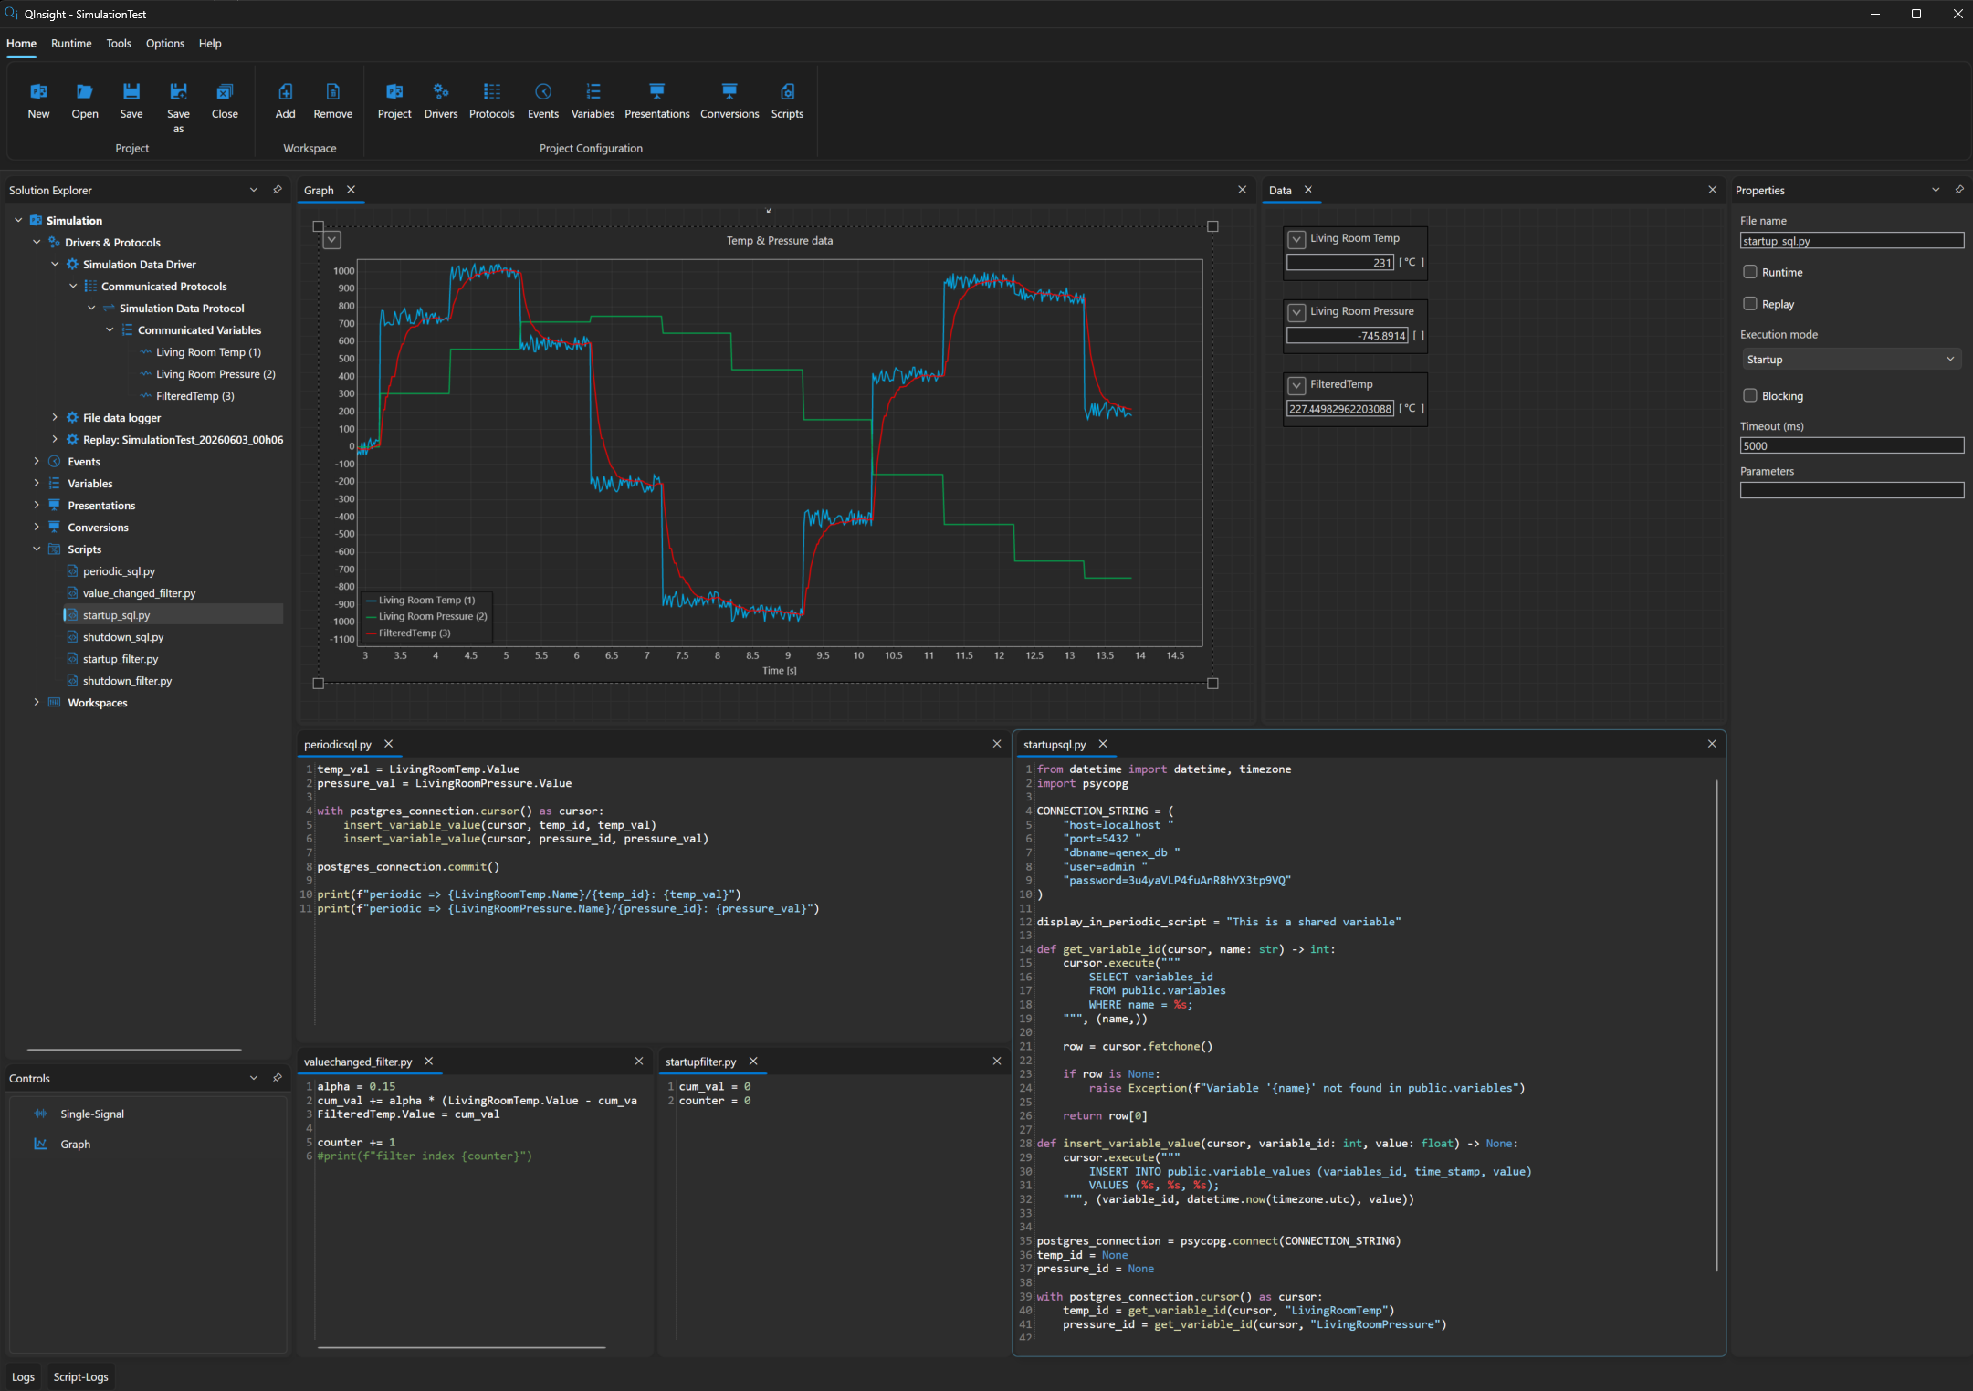Screen dimensions: 1973x1391
Task: Select shutdown_sql.py script
Action: (x=123, y=637)
